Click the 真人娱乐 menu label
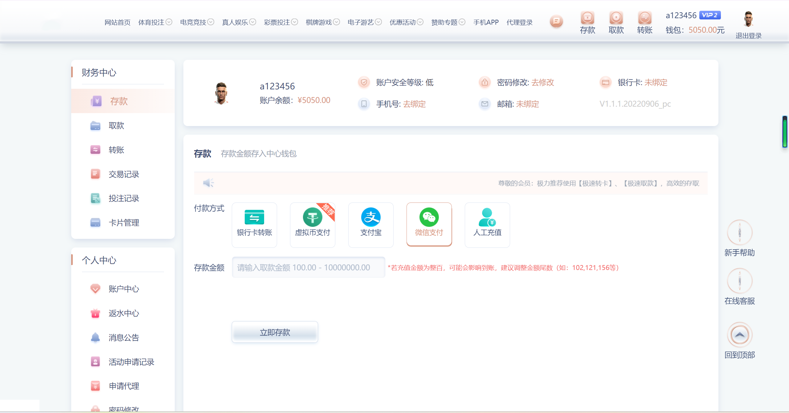Screen dimensions: 789x413 point(235,22)
